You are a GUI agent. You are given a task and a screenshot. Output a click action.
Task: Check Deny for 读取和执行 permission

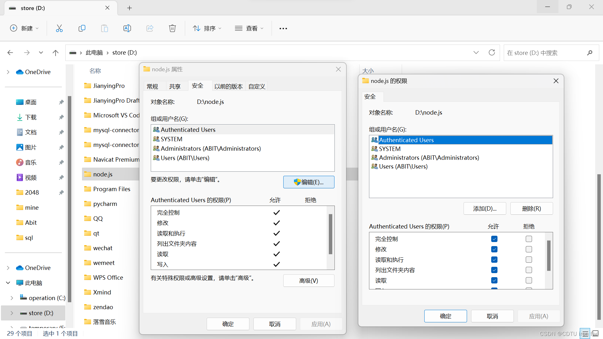(x=529, y=260)
